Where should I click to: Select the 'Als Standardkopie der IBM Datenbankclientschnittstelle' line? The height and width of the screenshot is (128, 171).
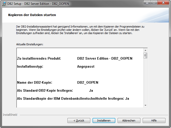[x=73, y=99]
